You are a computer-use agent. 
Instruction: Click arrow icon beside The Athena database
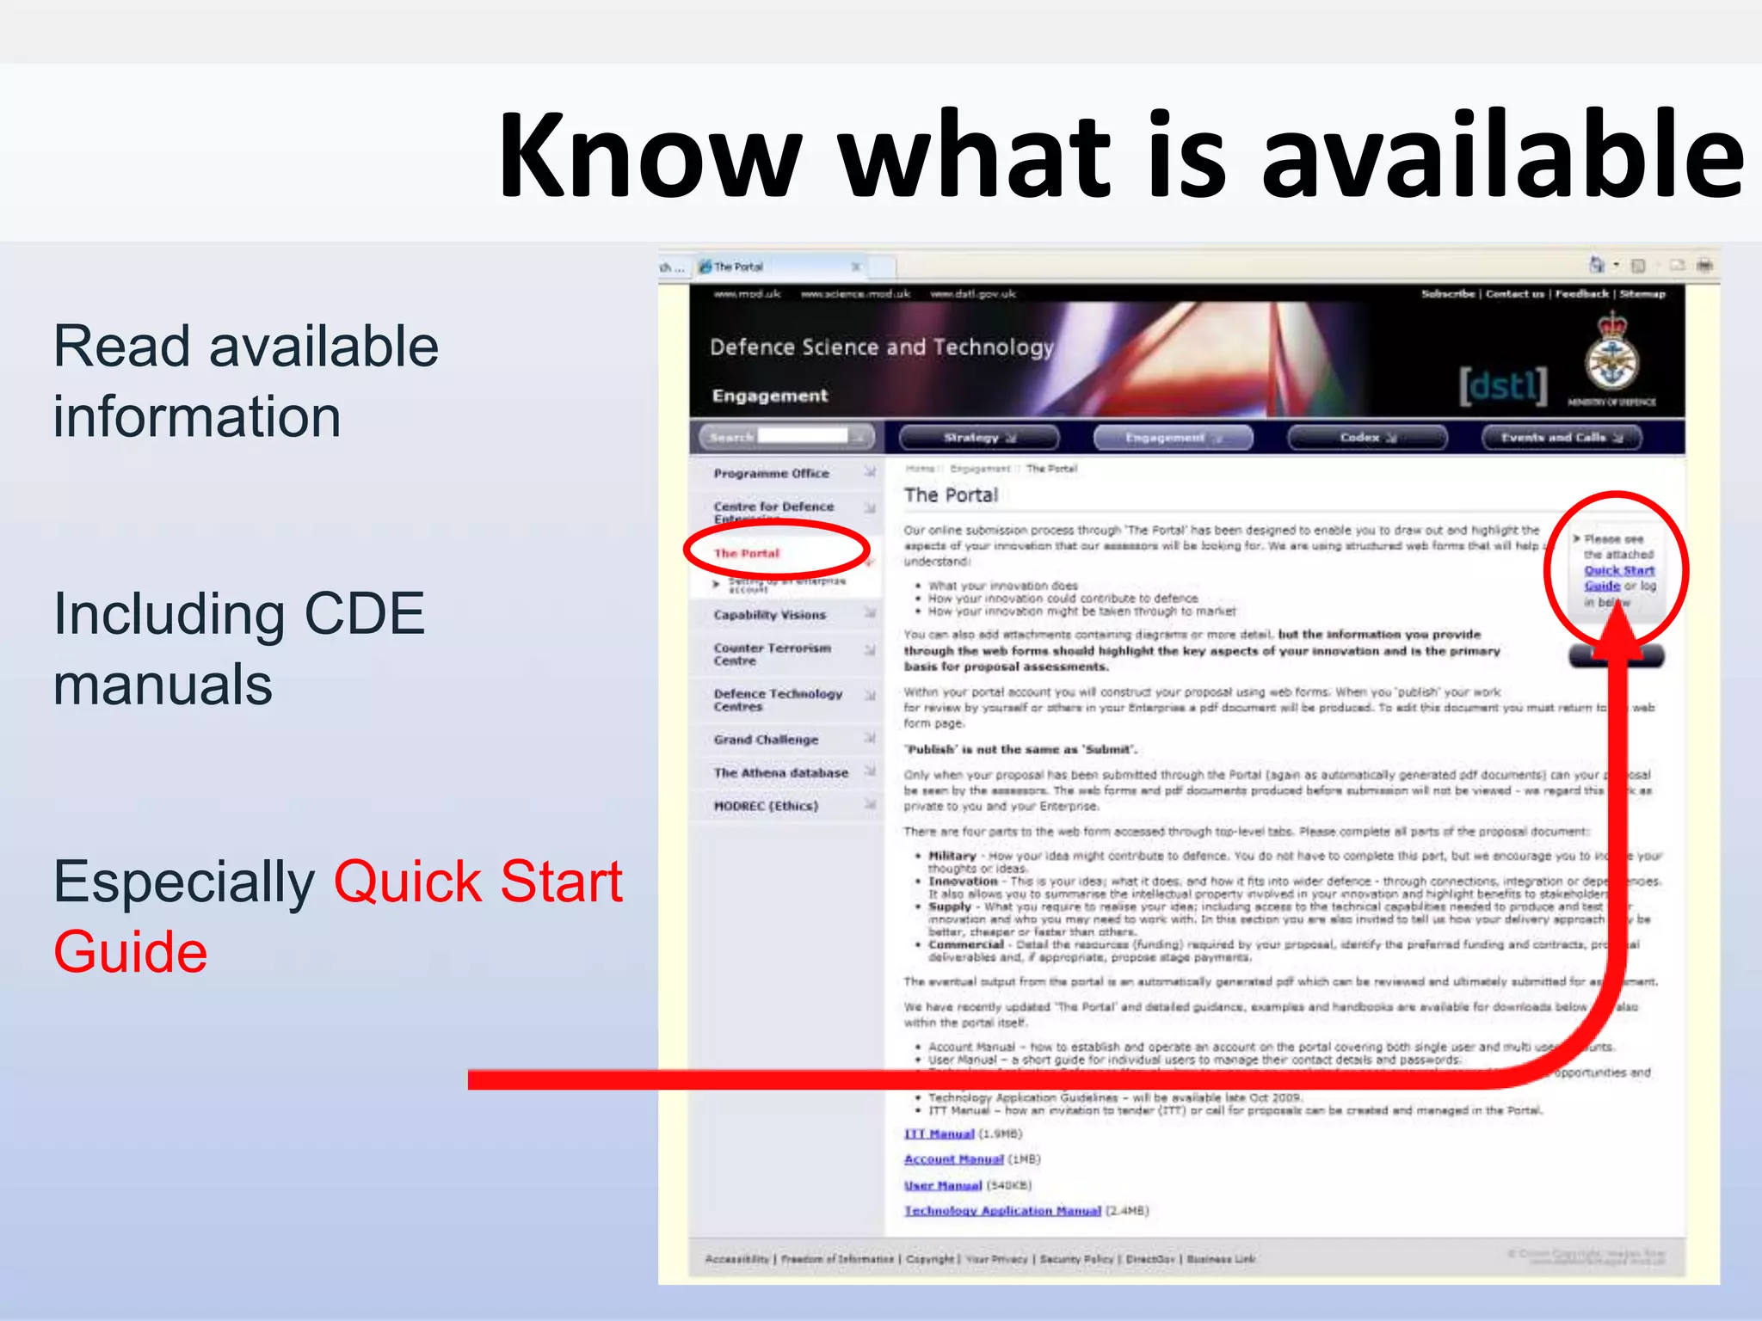tap(870, 771)
